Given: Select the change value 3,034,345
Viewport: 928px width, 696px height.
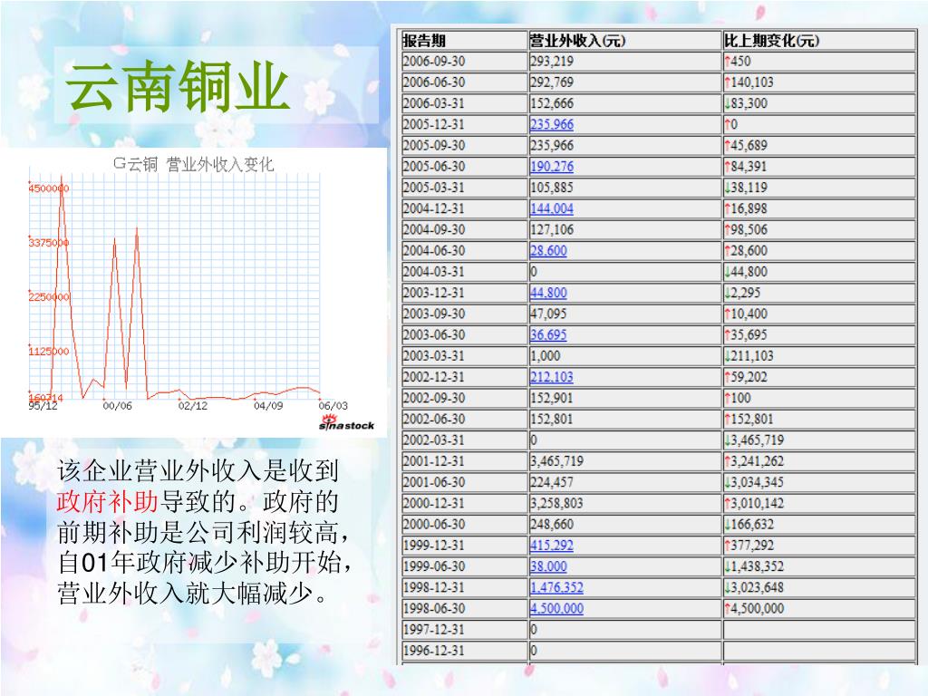Looking at the screenshot, I should (757, 482).
